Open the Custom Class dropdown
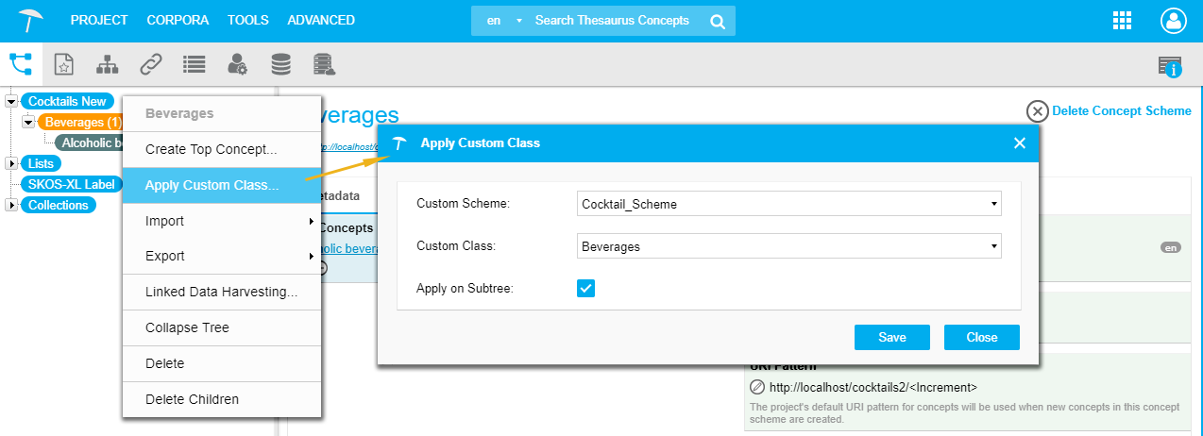Screen dimensions: 1203x436 click(788, 246)
